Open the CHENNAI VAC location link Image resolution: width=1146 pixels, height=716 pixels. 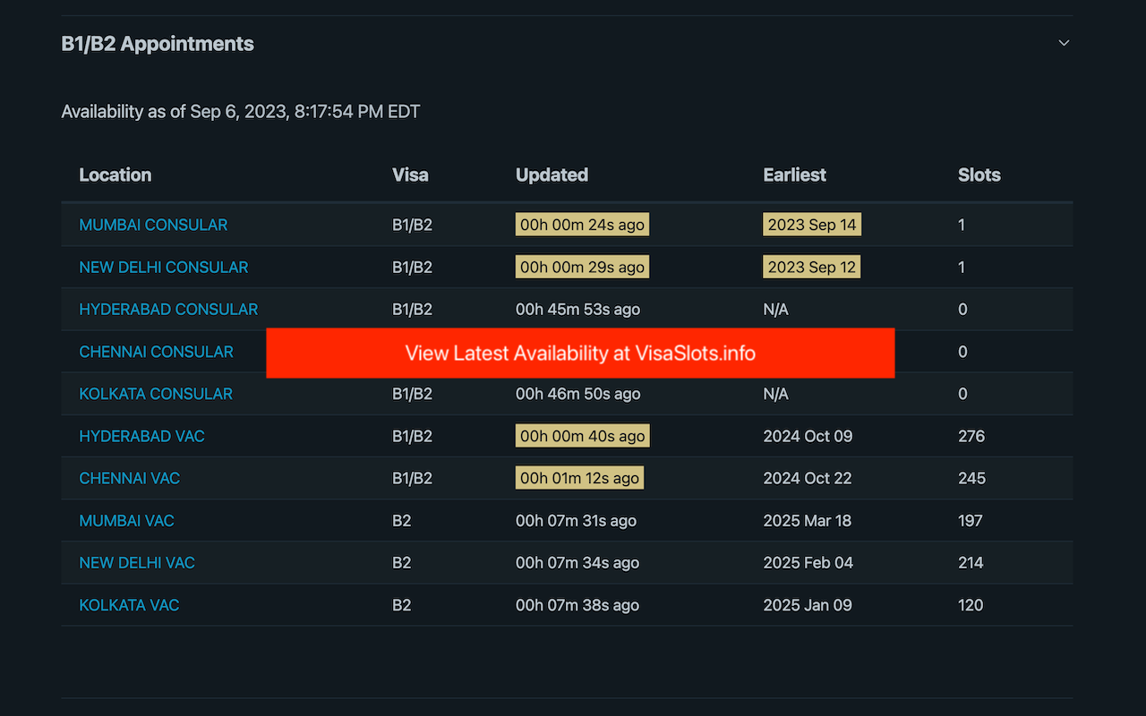tap(130, 478)
